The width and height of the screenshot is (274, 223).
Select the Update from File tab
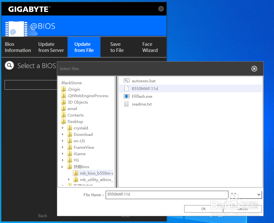(x=84, y=47)
